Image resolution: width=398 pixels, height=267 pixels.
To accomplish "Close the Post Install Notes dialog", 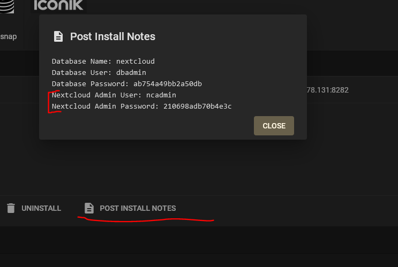I will 274,126.
